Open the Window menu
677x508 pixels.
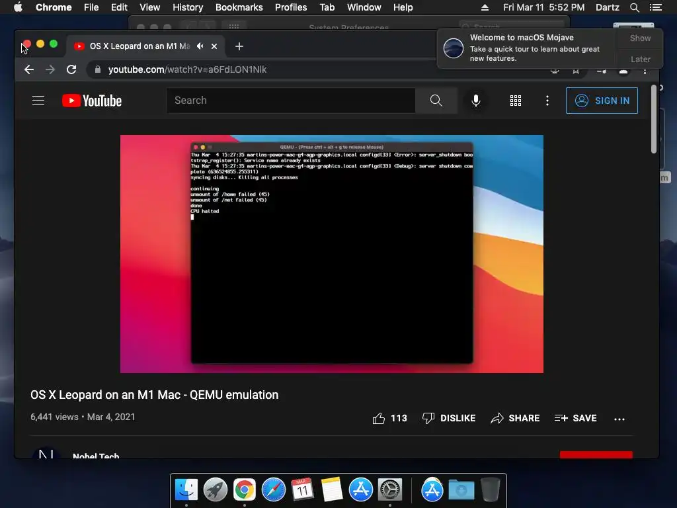click(x=364, y=7)
